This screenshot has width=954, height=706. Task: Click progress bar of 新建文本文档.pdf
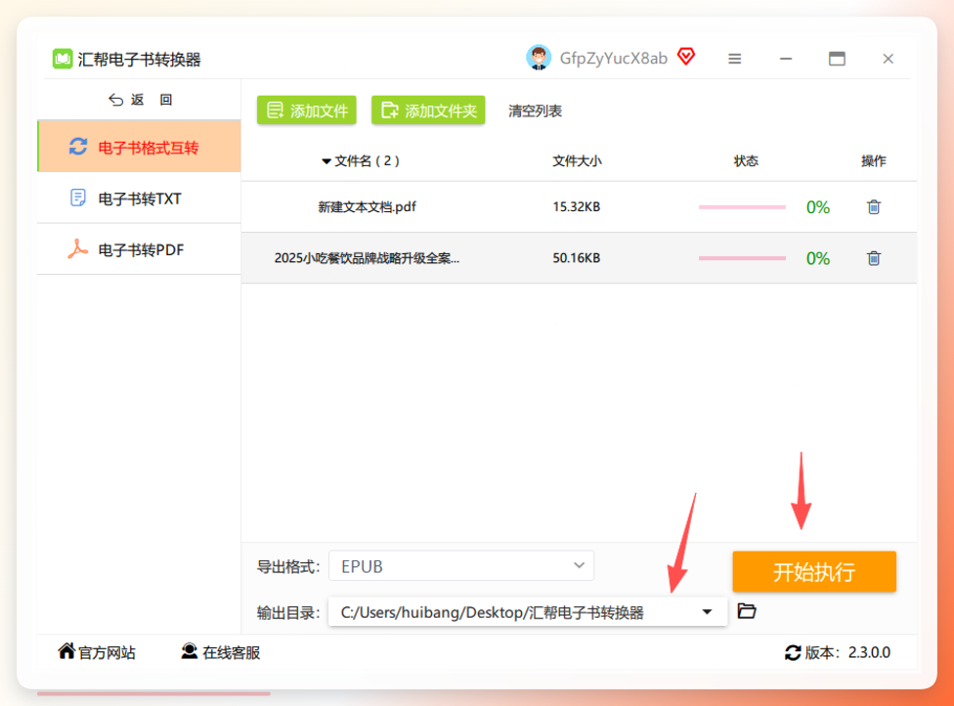coord(742,207)
